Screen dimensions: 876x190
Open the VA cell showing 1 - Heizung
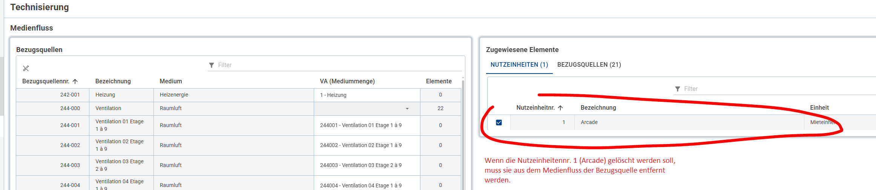pyautogui.click(x=367, y=95)
